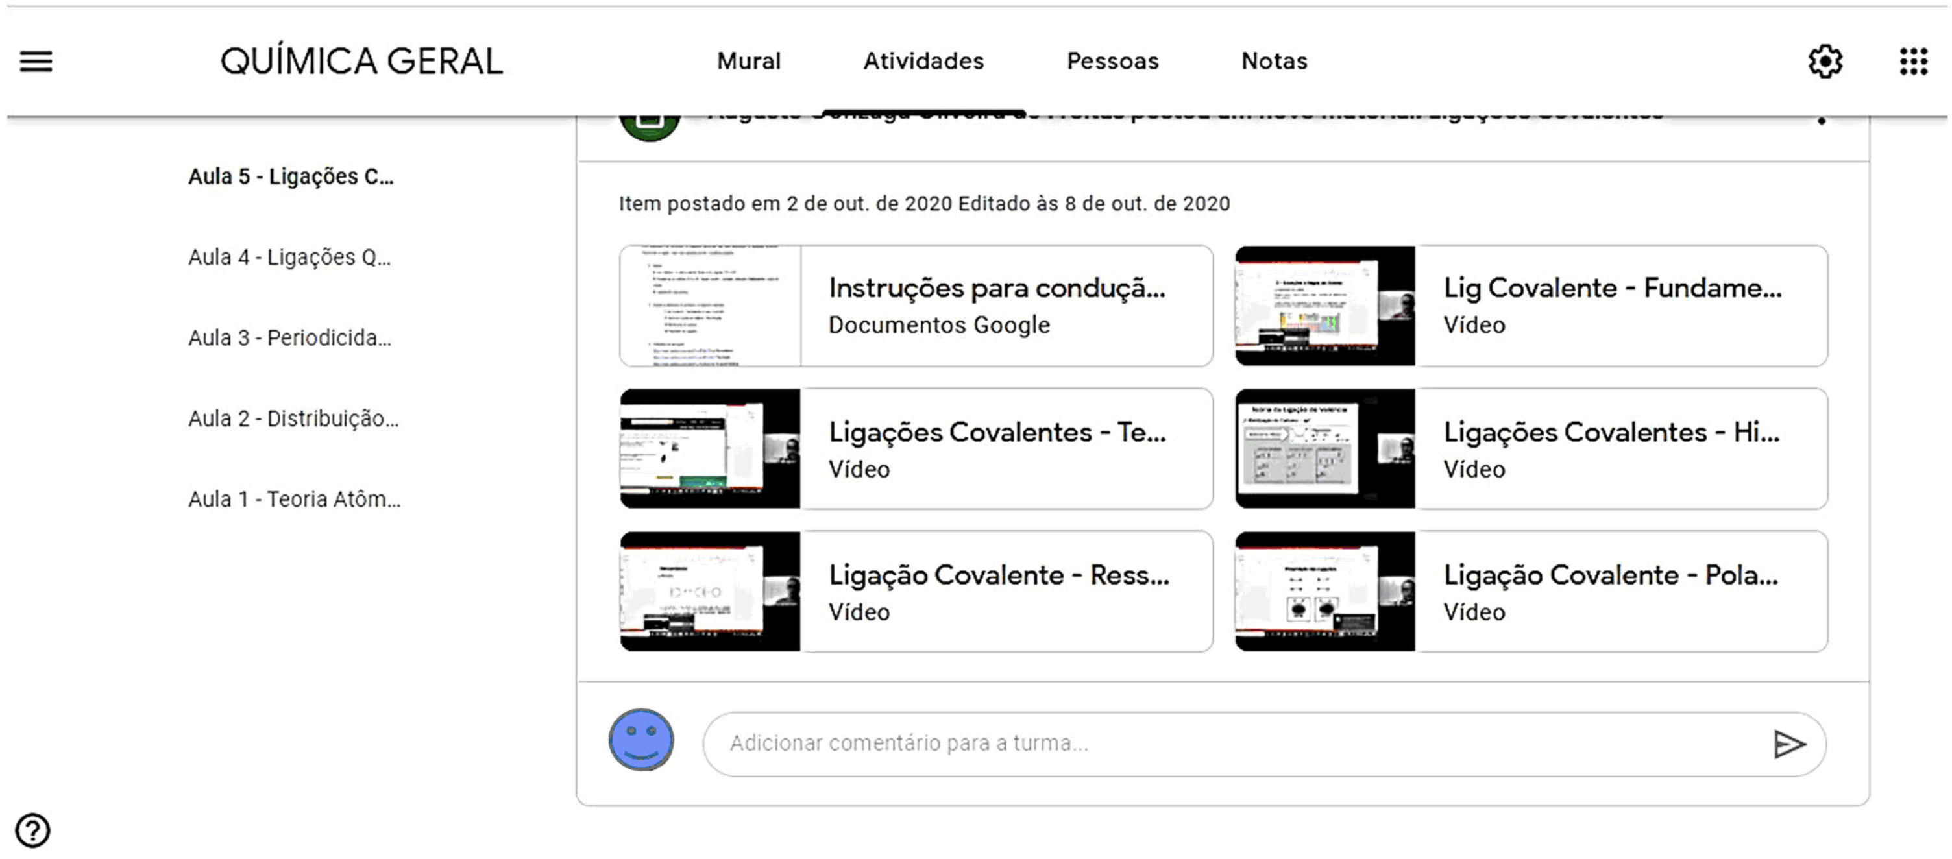Select the Atividades tab

coord(923,62)
